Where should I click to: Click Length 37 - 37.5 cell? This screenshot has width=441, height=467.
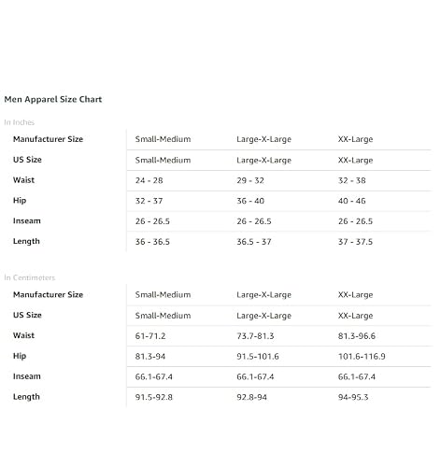[355, 242]
